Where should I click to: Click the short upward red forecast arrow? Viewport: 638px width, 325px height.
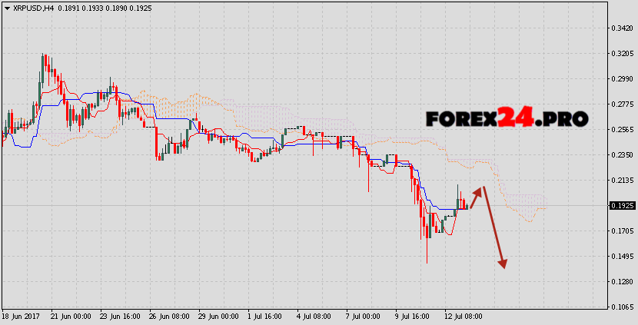tap(477, 197)
